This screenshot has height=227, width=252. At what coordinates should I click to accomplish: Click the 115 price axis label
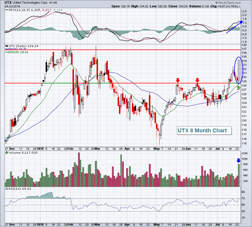coord(244,144)
